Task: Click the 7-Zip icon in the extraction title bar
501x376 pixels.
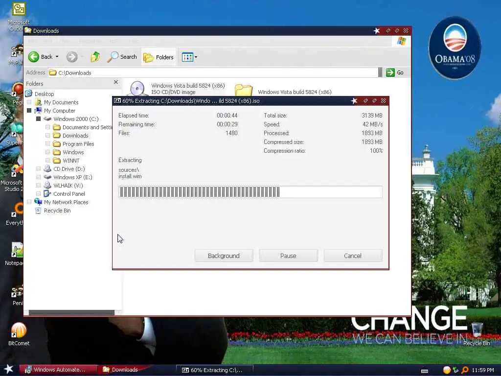Action: (117, 101)
